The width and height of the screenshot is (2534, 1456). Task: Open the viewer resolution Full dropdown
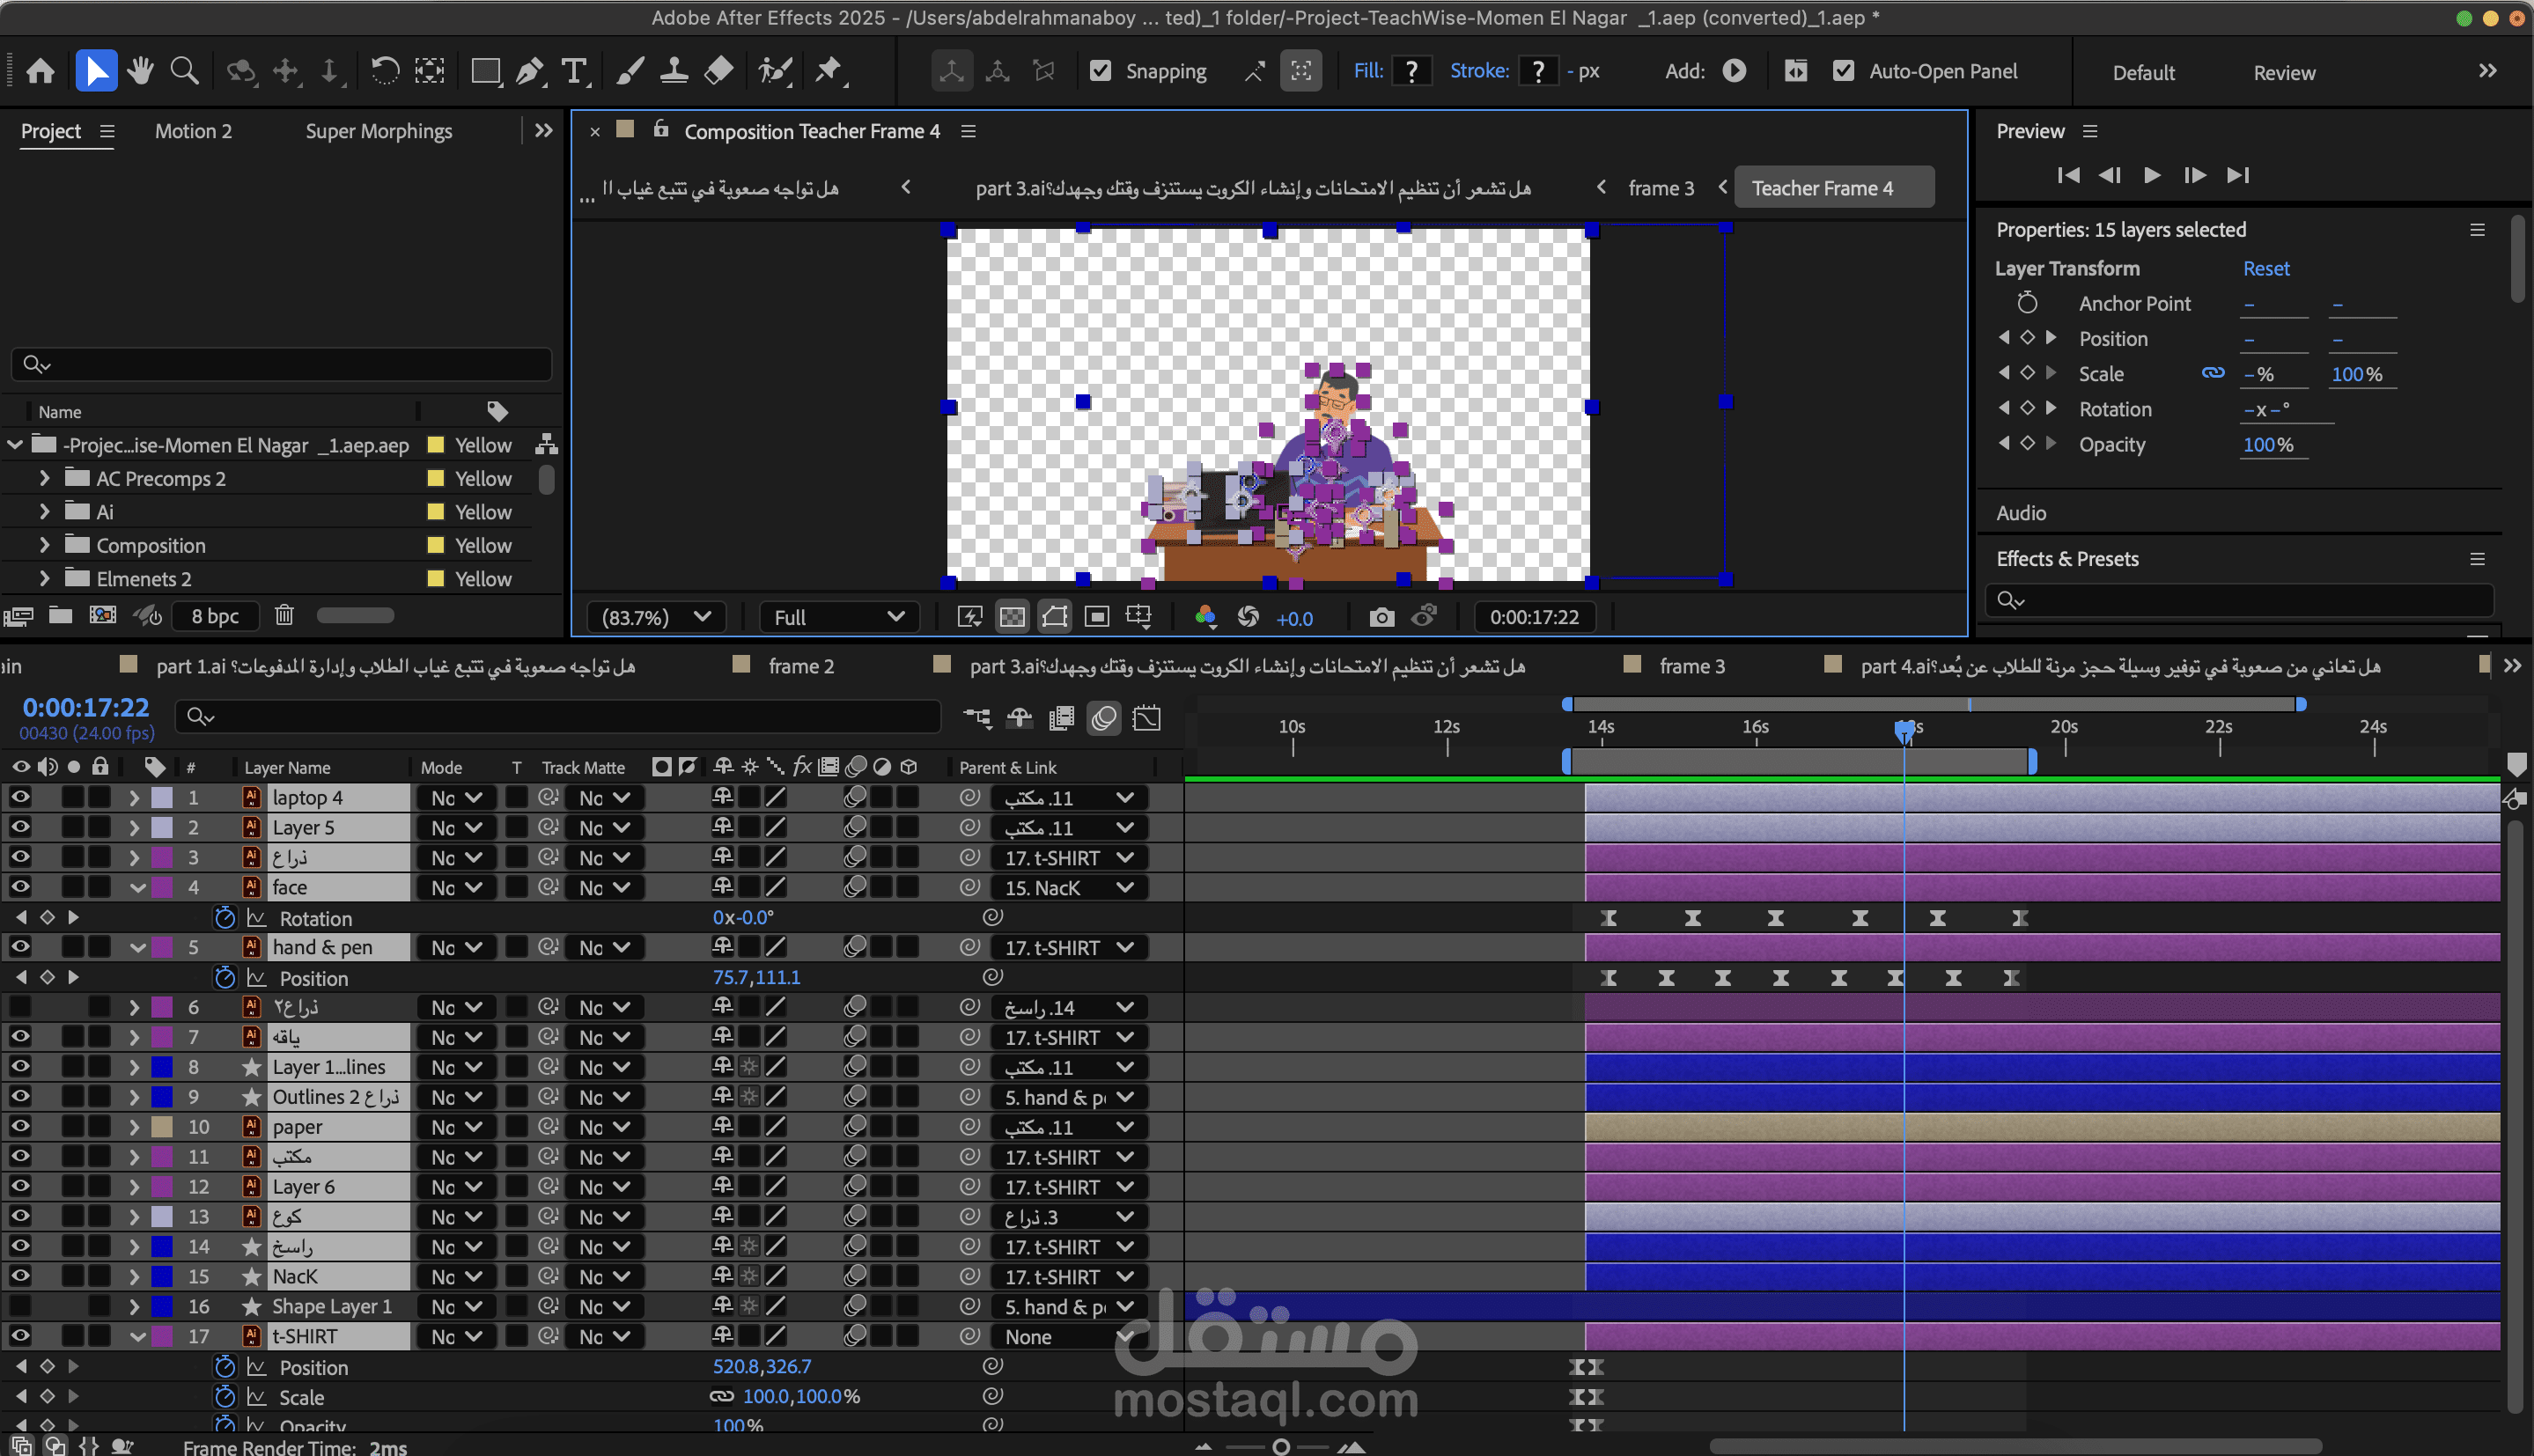(x=838, y=617)
